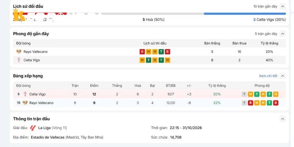Select Rayo Vallecano name in recent form table
This screenshot has width=294, height=147.
tap(36, 52)
